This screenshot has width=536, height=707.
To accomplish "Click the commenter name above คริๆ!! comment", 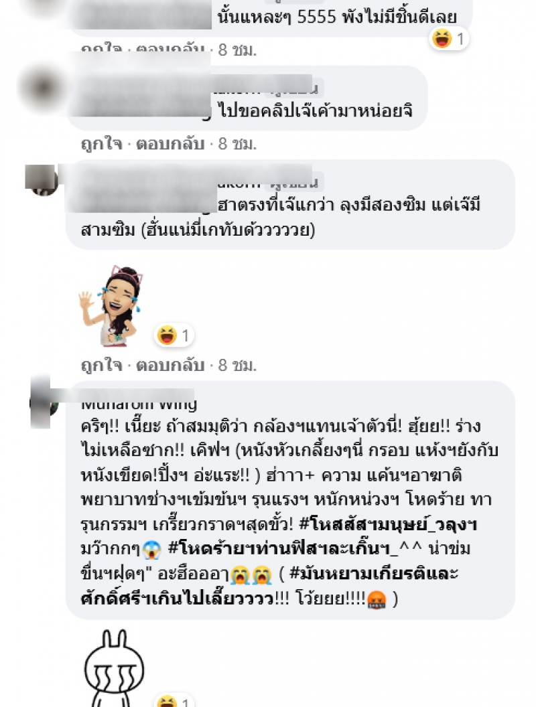I will [139, 402].
